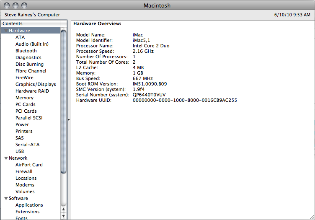Open the AirPort Card entry

point(29,165)
